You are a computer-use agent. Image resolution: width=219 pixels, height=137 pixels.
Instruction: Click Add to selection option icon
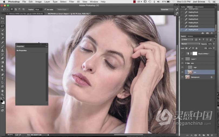[16, 9]
